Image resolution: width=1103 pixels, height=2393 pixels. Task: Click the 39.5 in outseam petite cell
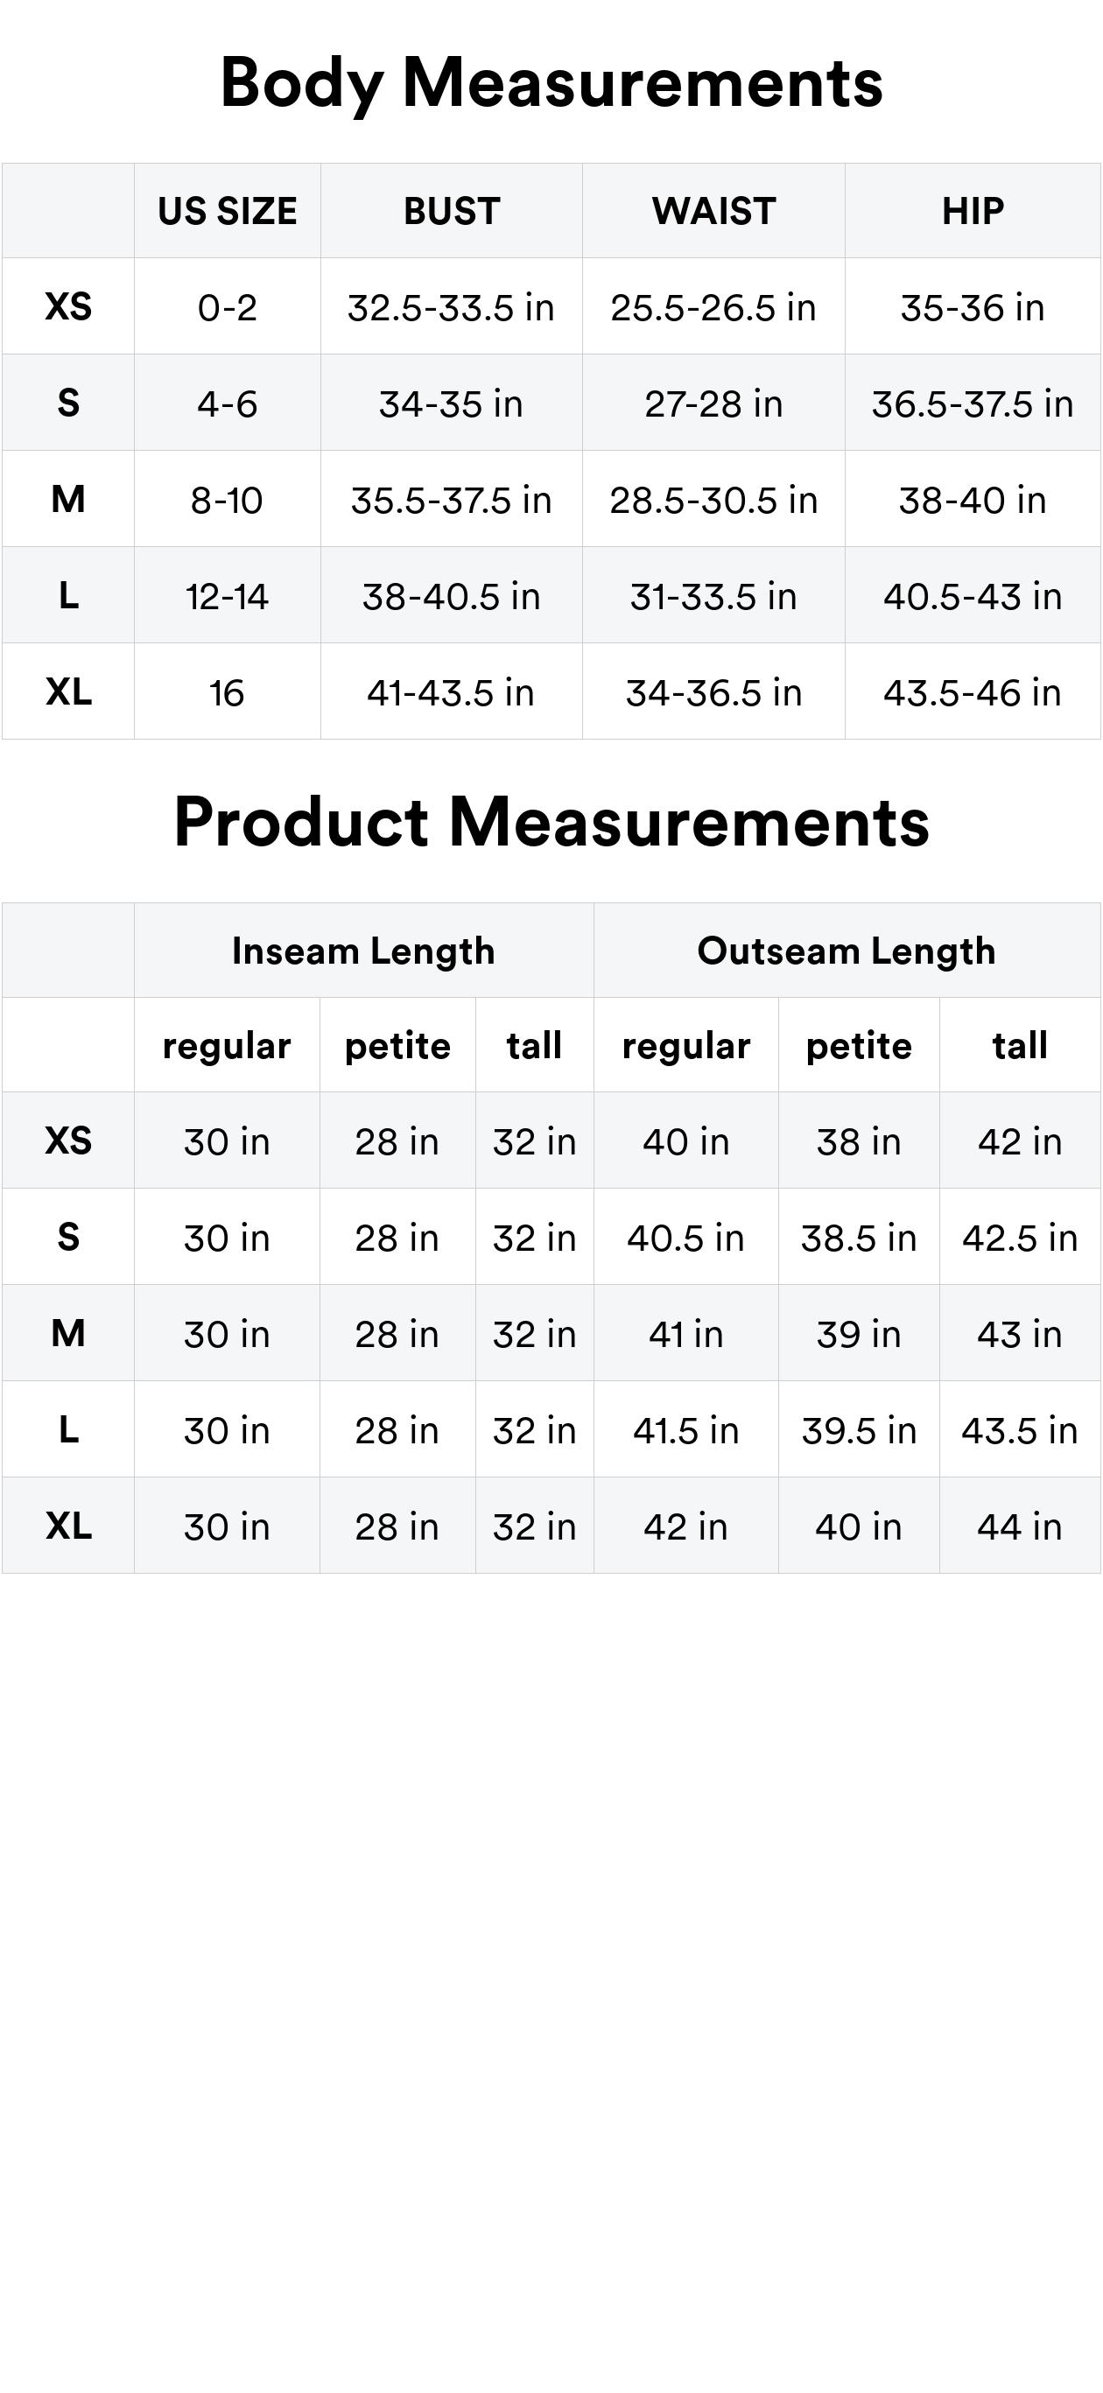click(859, 1430)
